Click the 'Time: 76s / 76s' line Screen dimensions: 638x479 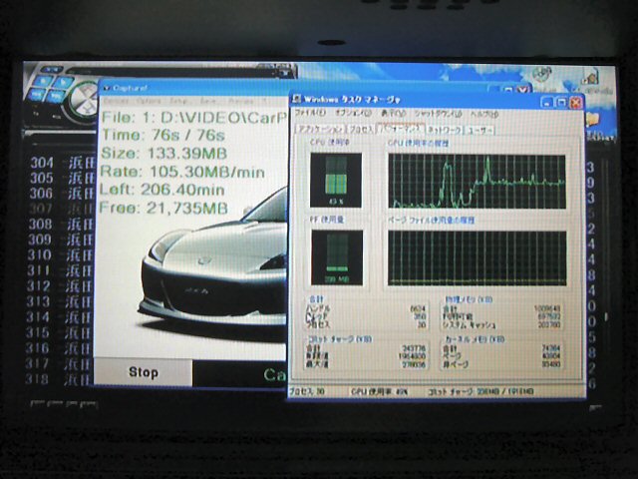tap(162, 136)
